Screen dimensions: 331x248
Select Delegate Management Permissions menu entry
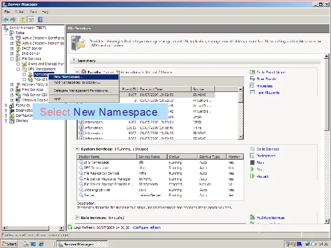pos(82,90)
